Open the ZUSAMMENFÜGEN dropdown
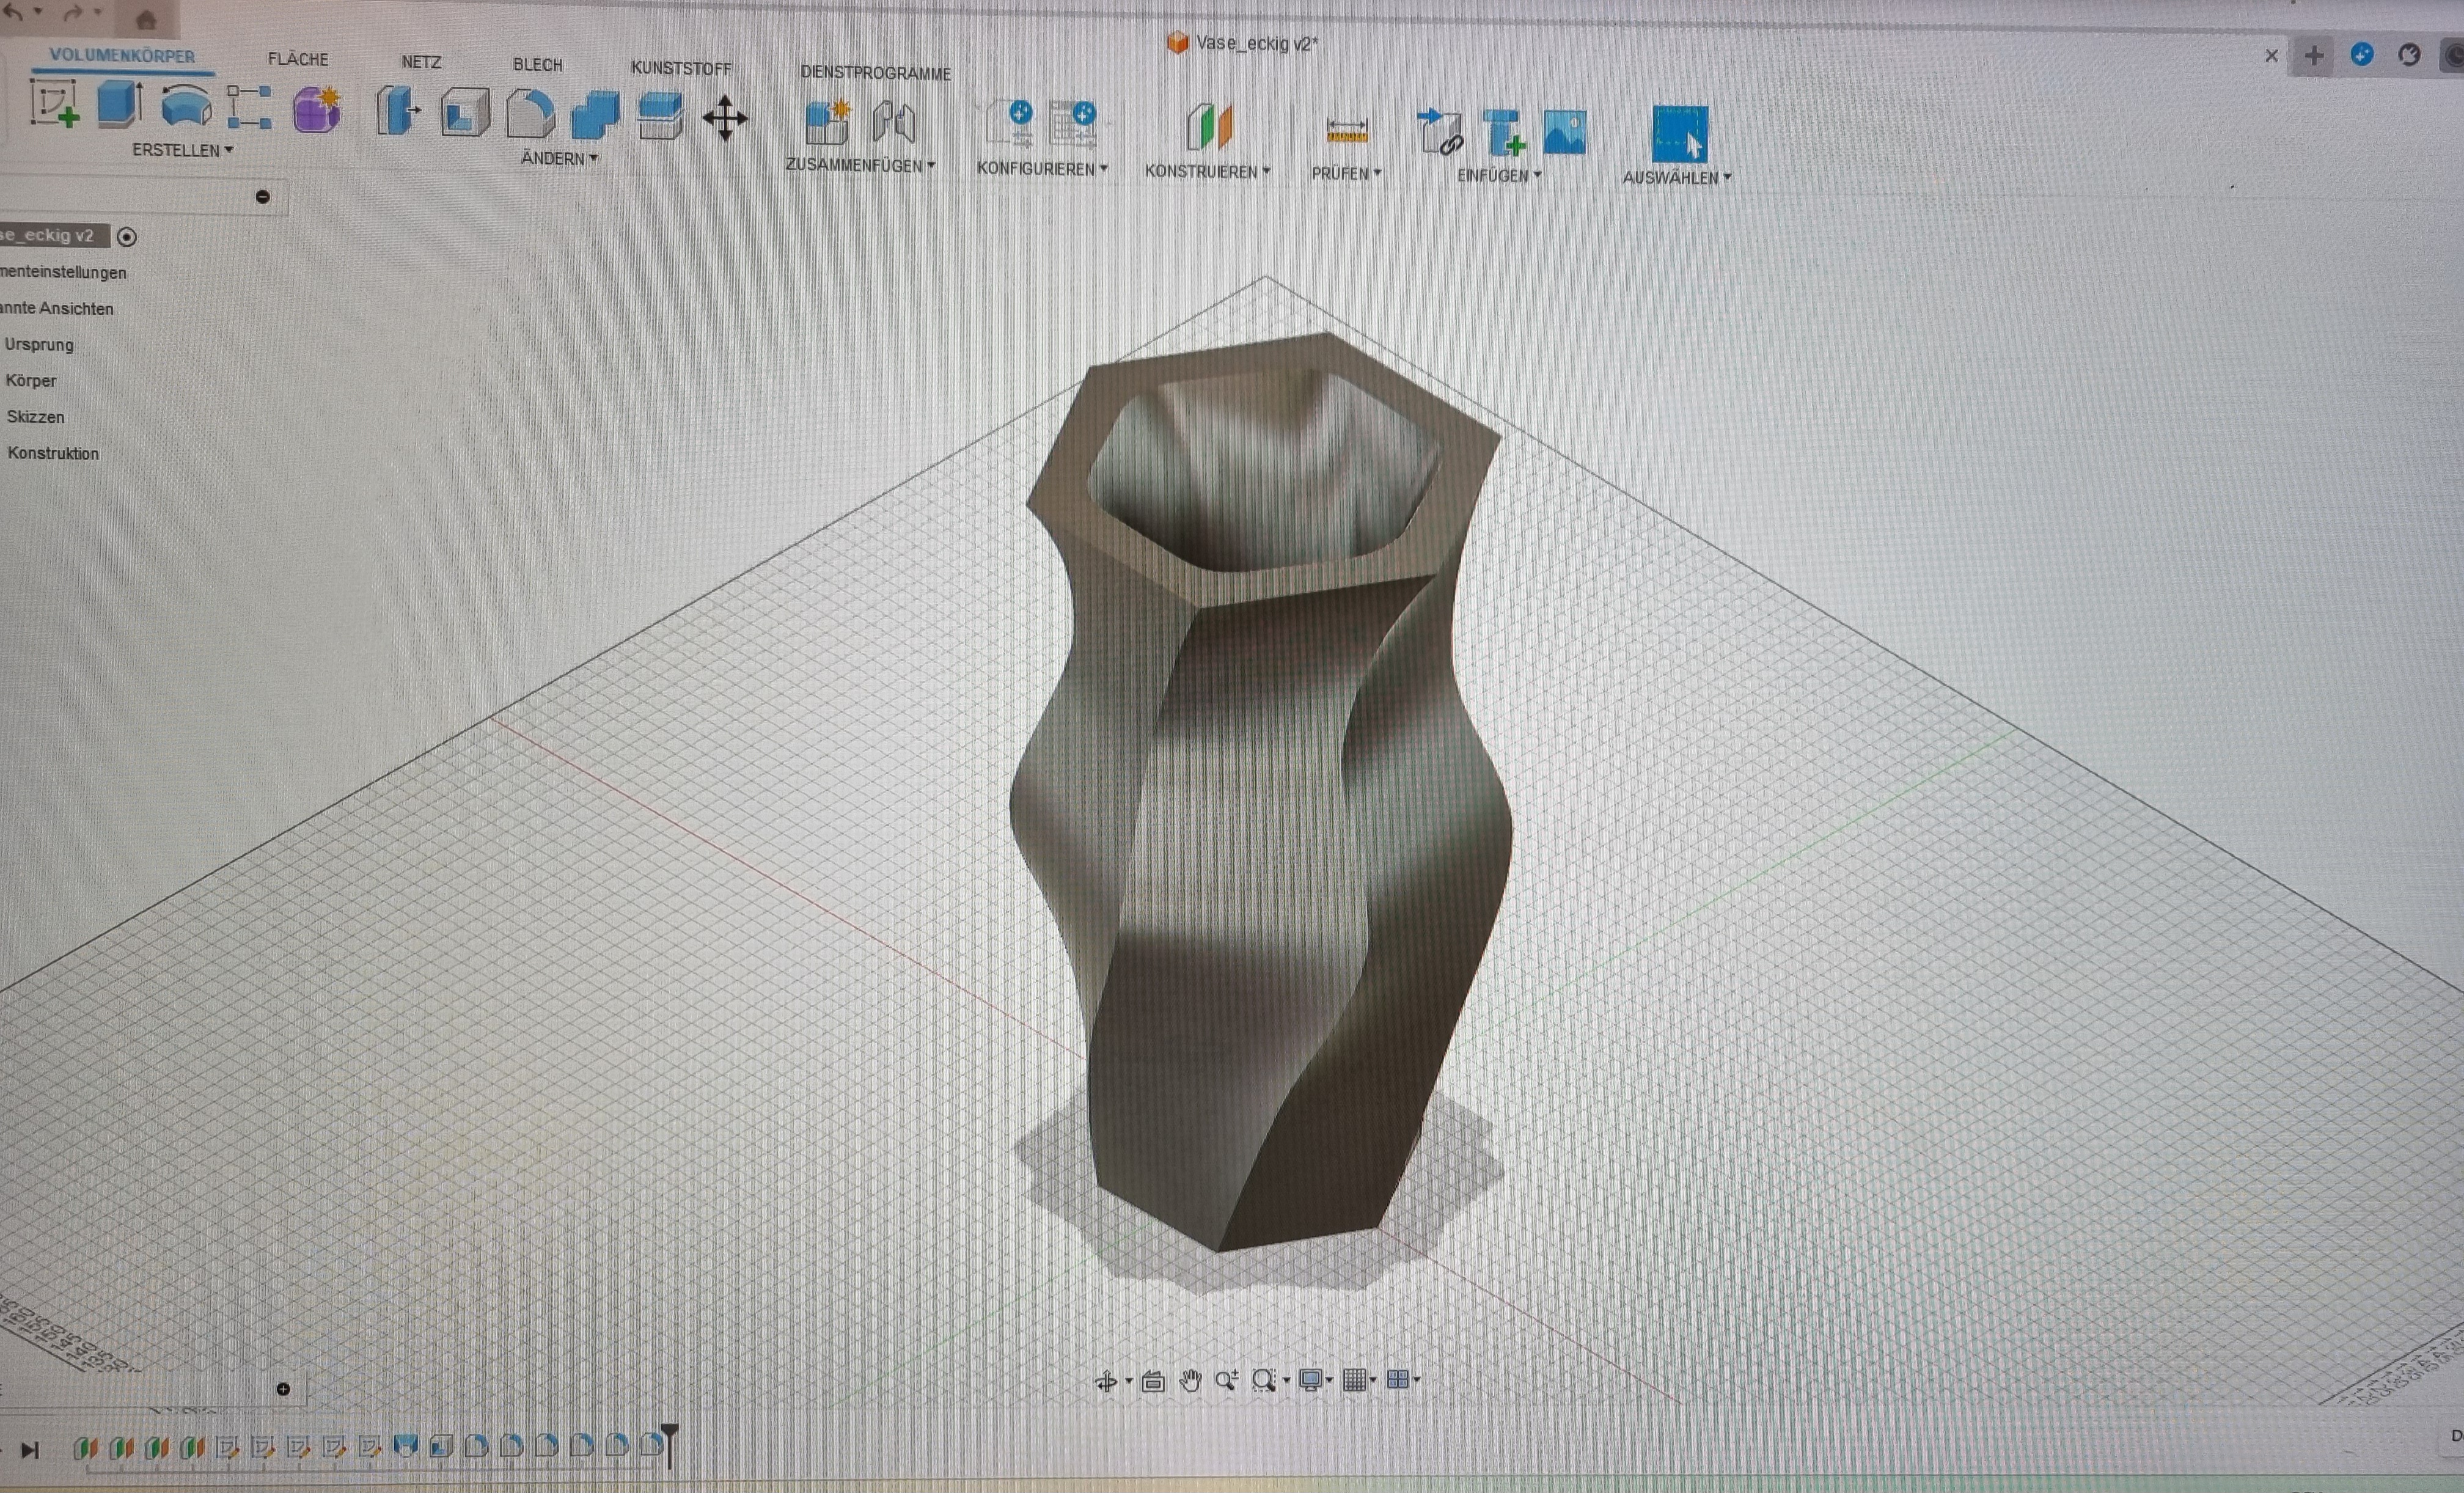Viewport: 2464px width, 1493px height. [860, 165]
